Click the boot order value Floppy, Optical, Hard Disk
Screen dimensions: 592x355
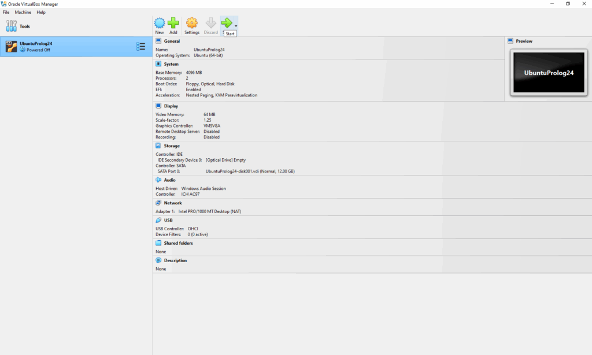click(210, 84)
